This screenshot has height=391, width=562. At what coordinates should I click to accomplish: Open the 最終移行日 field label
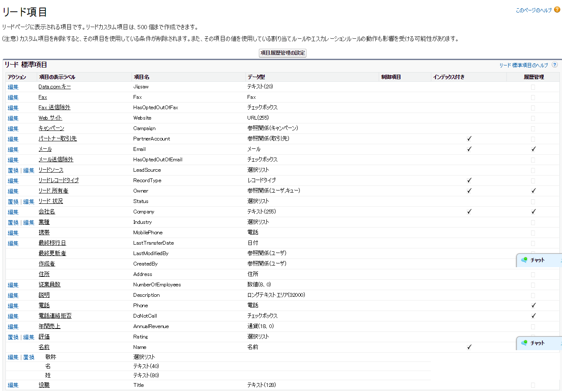point(52,243)
